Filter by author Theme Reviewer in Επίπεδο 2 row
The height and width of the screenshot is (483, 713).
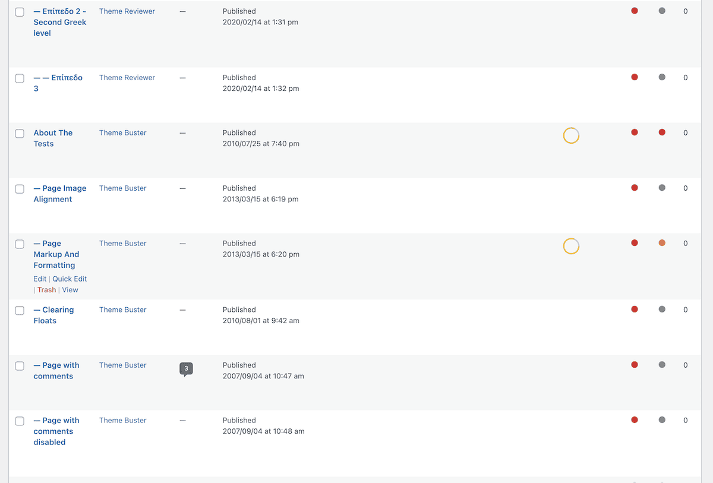pyautogui.click(x=127, y=11)
